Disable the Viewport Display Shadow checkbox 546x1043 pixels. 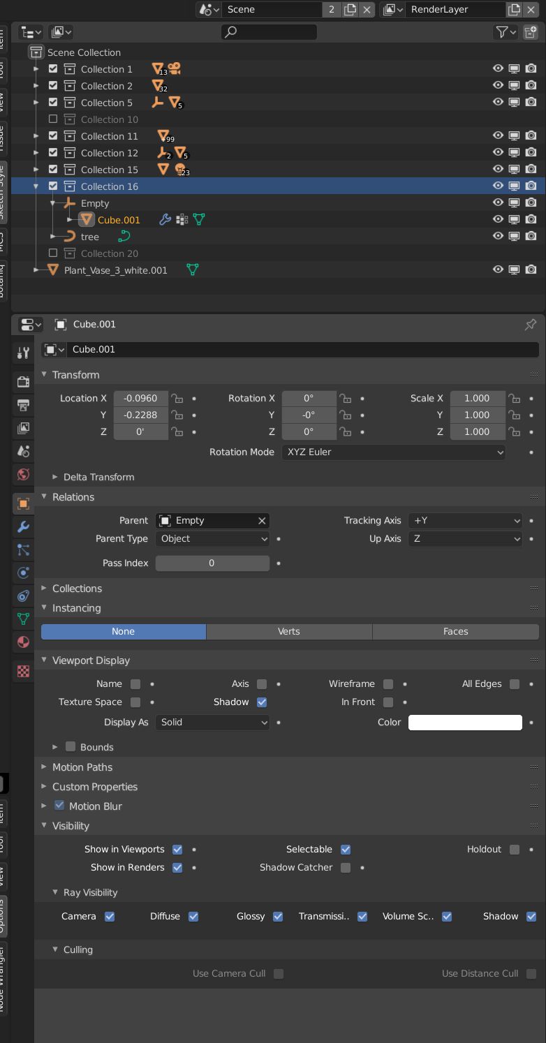click(262, 702)
